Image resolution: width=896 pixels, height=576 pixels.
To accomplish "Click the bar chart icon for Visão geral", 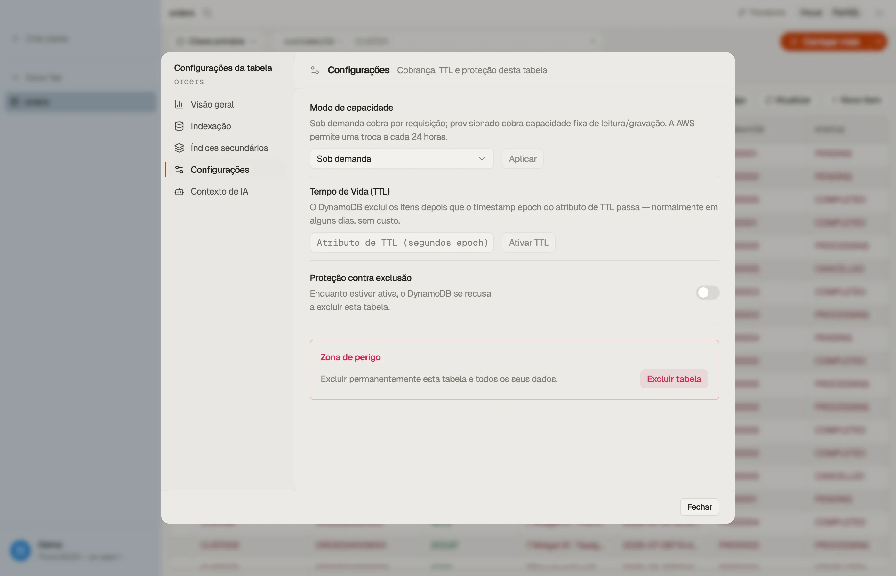I will pos(179,104).
